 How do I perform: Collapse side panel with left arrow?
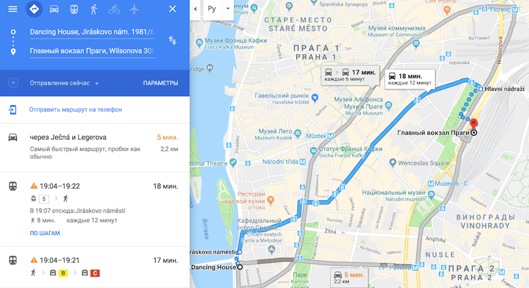(195, 9)
